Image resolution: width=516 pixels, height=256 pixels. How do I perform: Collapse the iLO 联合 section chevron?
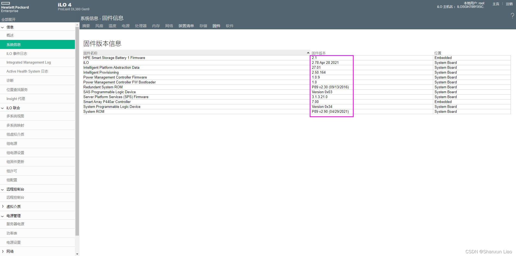2,108
